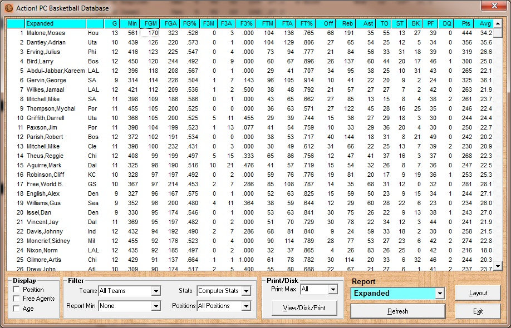Open the Teams filter dropdown

pos(156,291)
